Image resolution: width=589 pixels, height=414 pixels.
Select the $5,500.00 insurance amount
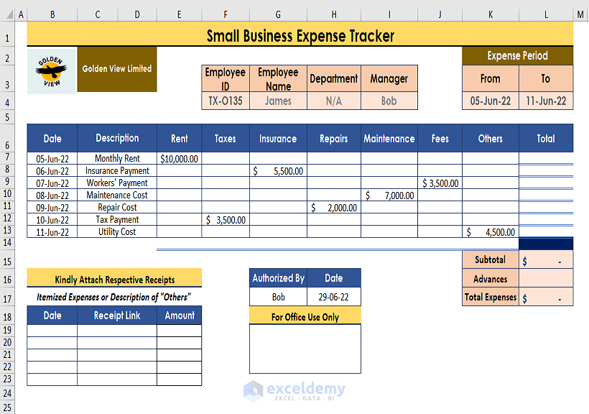278,171
